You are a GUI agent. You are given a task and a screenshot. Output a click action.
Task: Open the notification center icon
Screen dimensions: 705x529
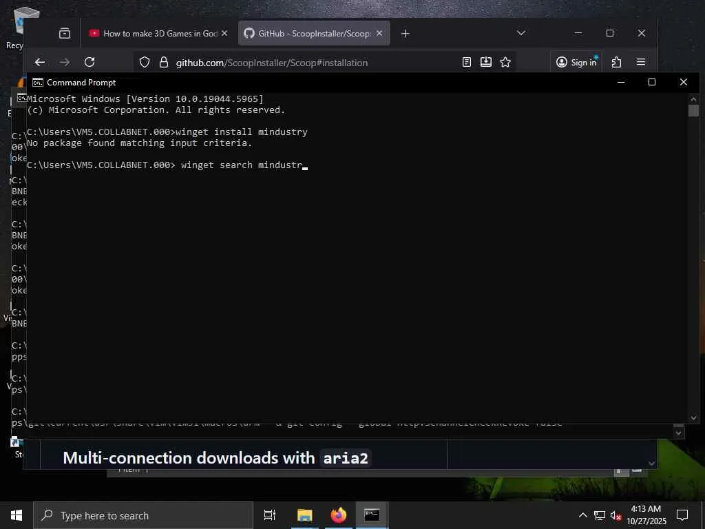[682, 515]
